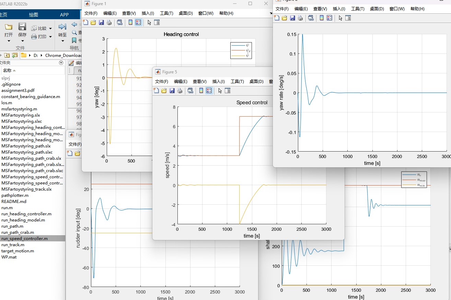Click New Figure icon in Figure 1 toolbar
Image resolution: width=451 pixels, height=300 pixels.
(86, 23)
